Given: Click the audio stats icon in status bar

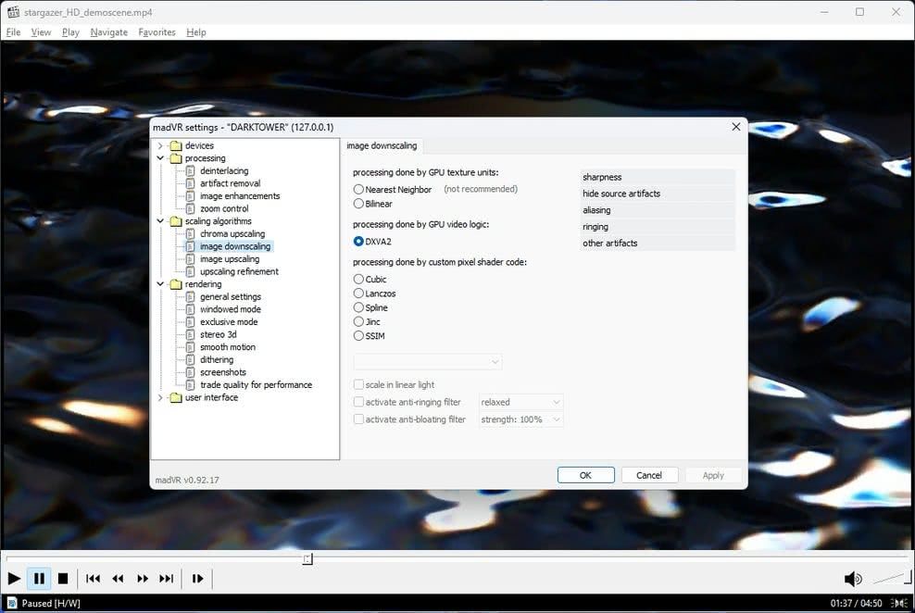Looking at the screenshot, I should (x=899, y=603).
